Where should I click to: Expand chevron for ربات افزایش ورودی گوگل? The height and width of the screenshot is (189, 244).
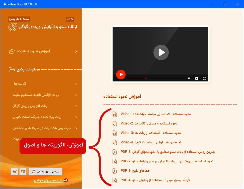(x=76, y=106)
